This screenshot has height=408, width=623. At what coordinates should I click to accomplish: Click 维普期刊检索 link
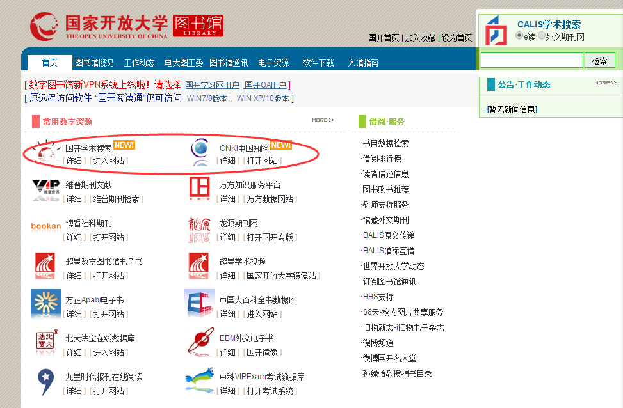[116, 200]
